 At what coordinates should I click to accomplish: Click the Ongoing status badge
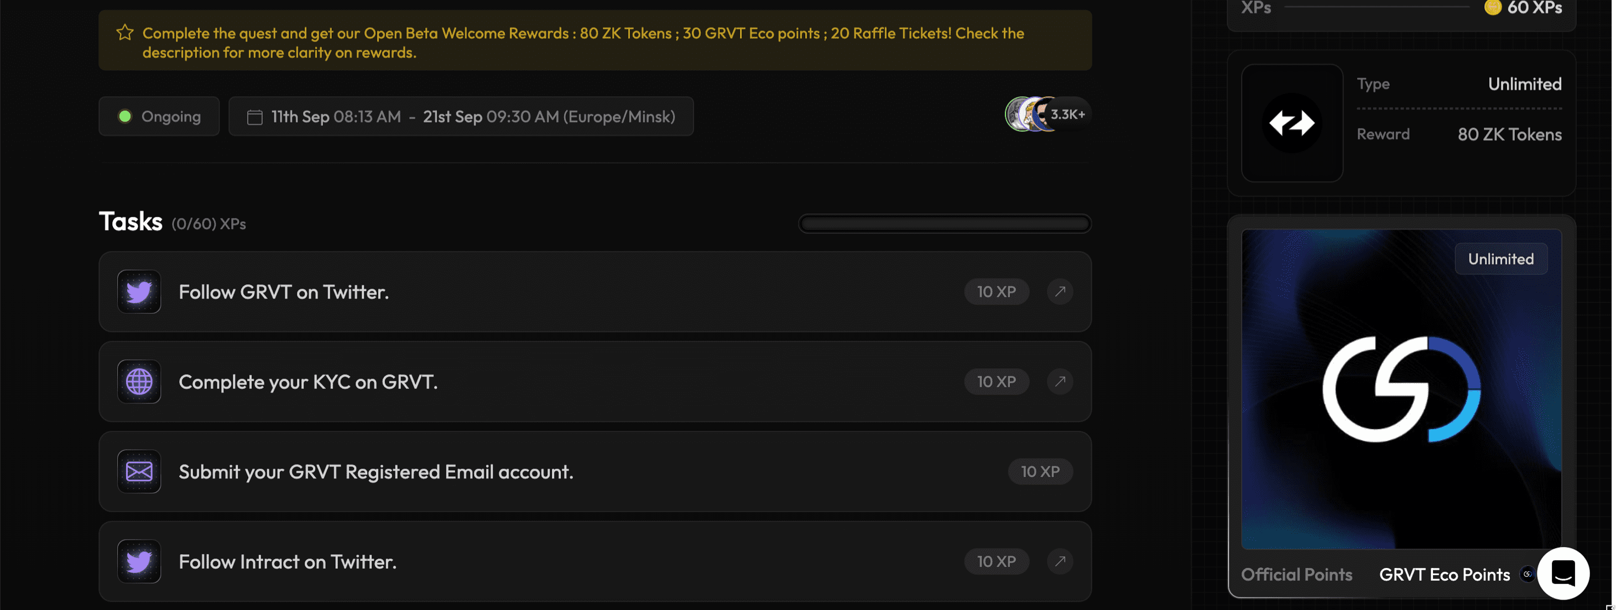click(159, 117)
